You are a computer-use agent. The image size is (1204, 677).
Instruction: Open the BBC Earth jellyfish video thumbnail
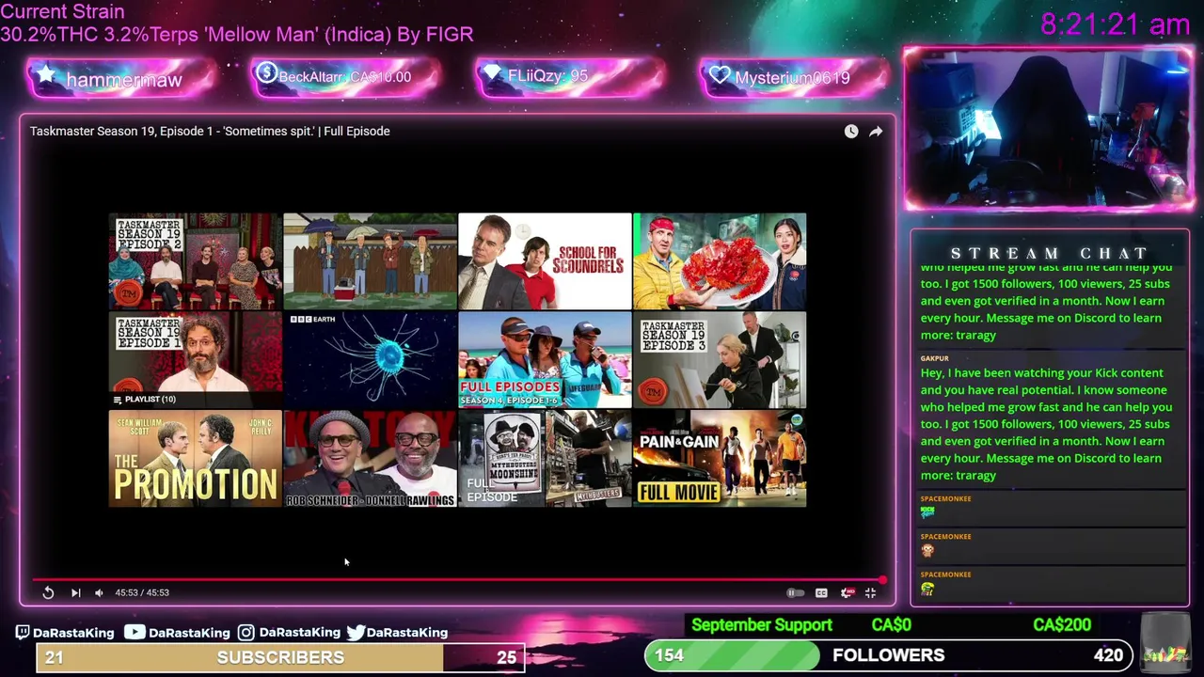click(370, 359)
